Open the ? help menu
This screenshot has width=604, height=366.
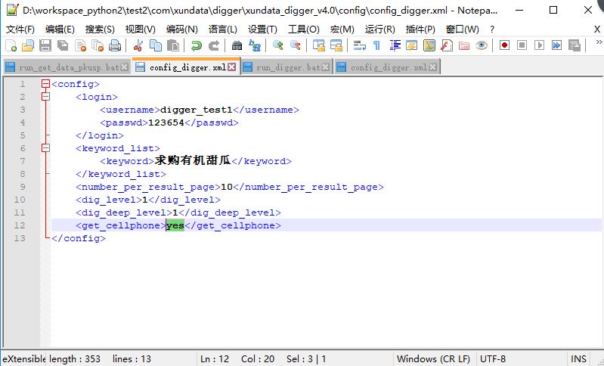pos(492,29)
